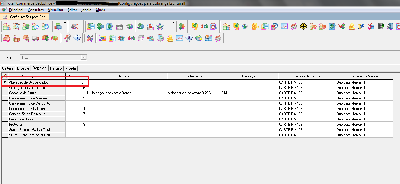Select the Cadastro de Título row label
The height and width of the screenshot is (184, 400).
(37, 93)
